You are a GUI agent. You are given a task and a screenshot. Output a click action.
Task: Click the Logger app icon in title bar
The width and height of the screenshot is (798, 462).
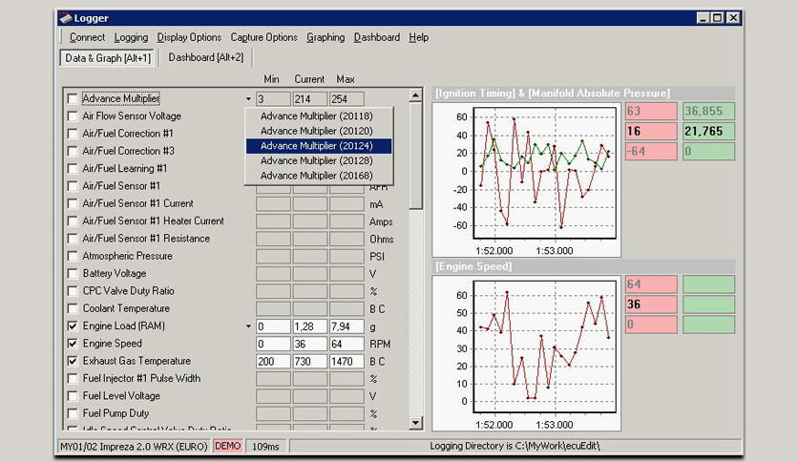pyautogui.click(x=65, y=18)
